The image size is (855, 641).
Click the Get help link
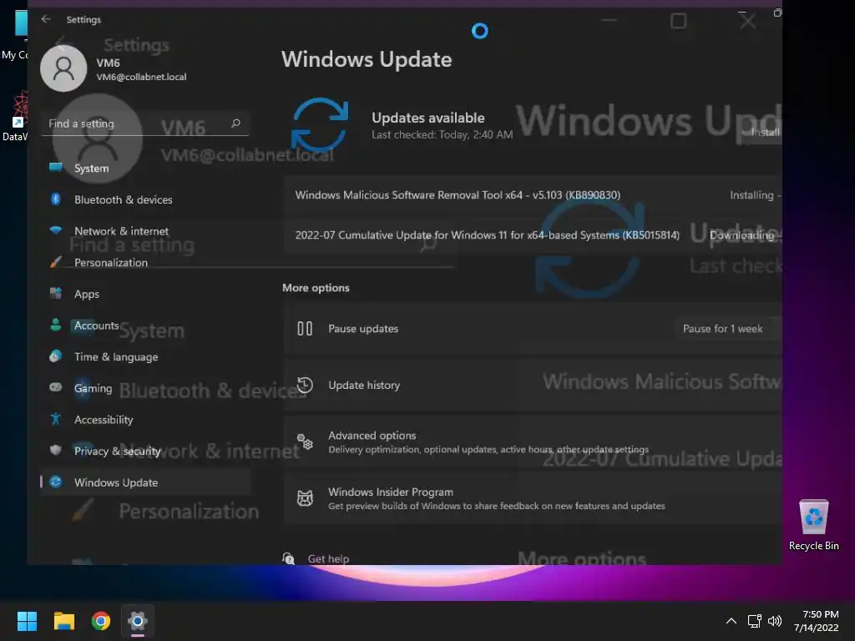coord(328,558)
